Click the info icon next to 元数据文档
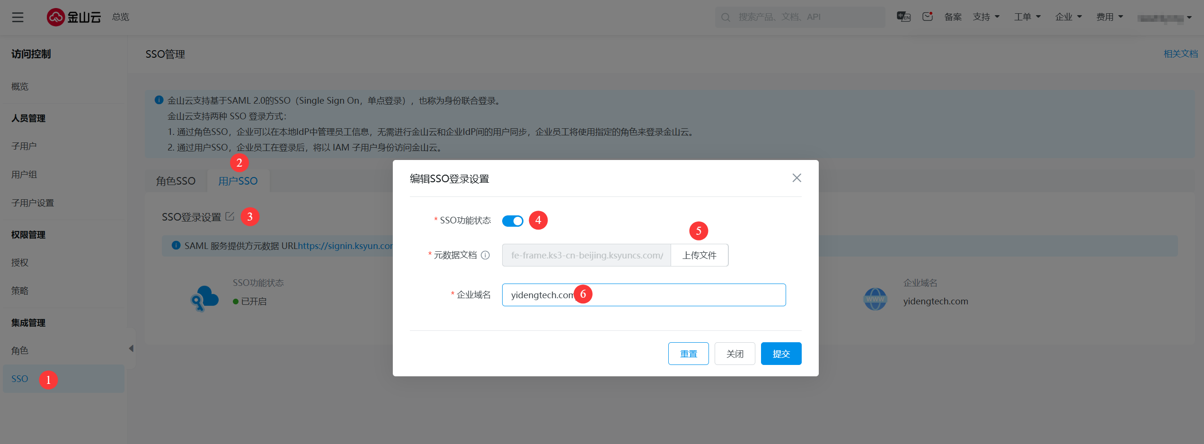 tap(485, 255)
